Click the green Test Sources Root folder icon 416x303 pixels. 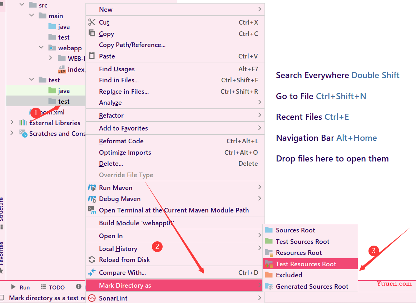click(x=269, y=241)
